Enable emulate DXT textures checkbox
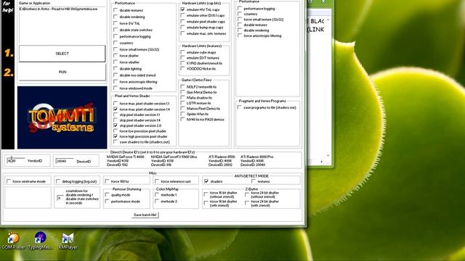The image size is (465, 261). coord(182,58)
